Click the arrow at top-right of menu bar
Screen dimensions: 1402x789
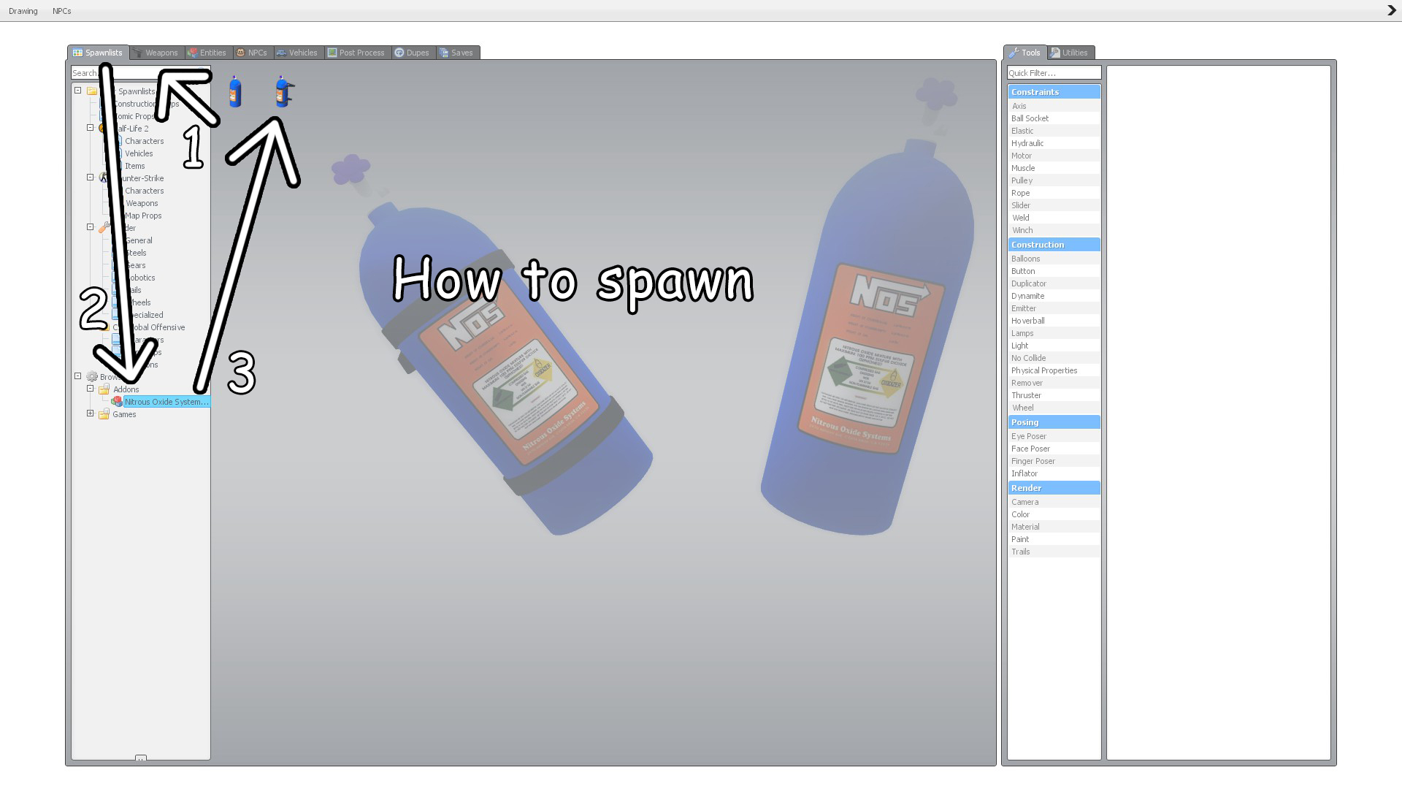pos(1391,10)
